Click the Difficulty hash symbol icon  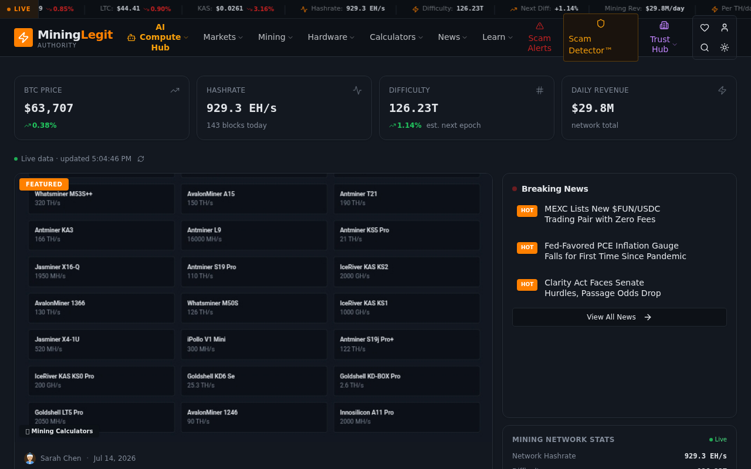(540, 90)
